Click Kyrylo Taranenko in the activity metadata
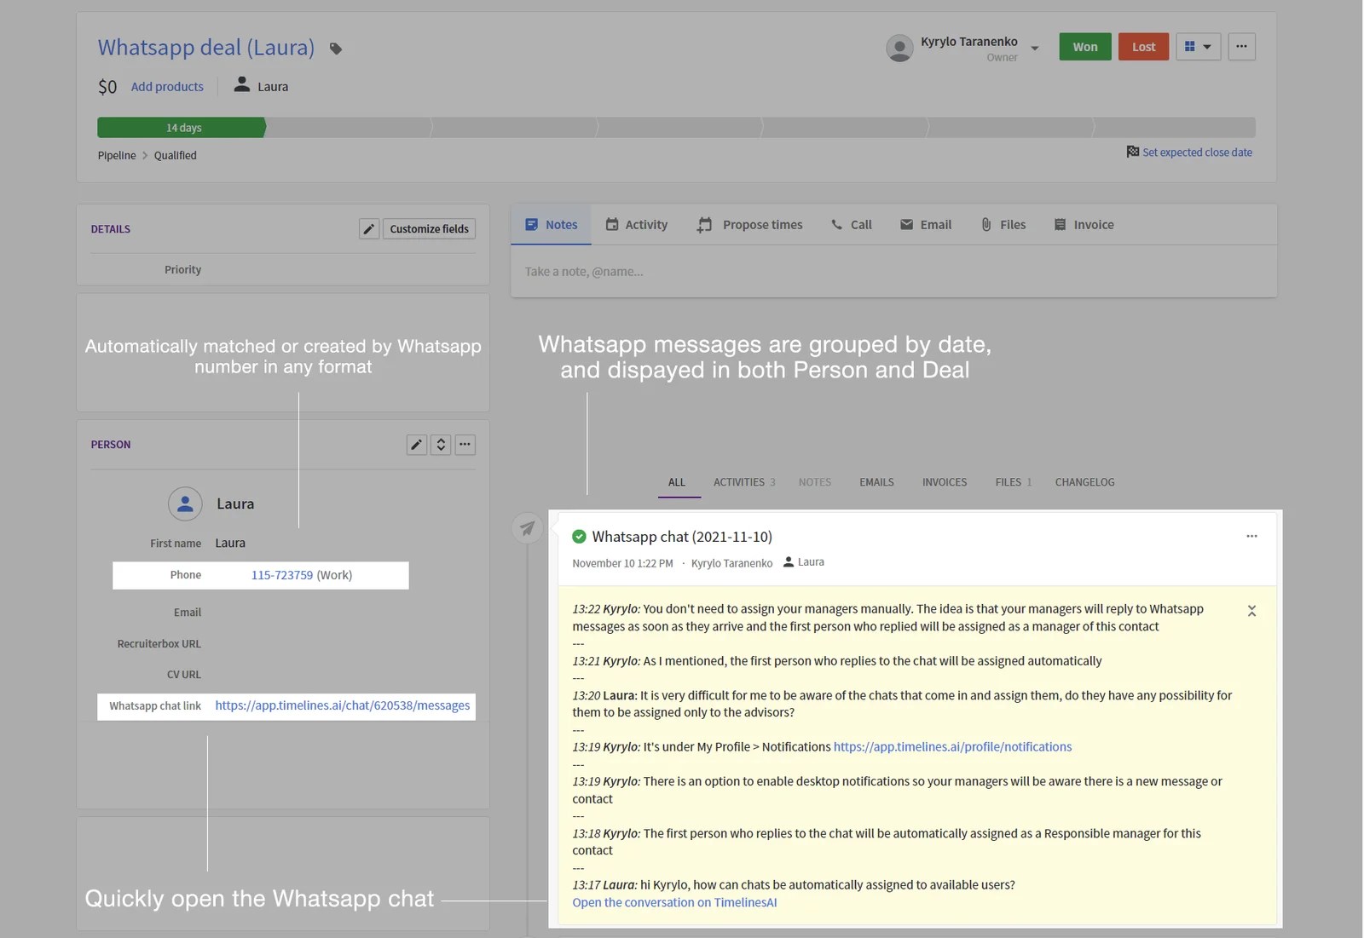This screenshot has width=1364, height=938. coord(731,563)
